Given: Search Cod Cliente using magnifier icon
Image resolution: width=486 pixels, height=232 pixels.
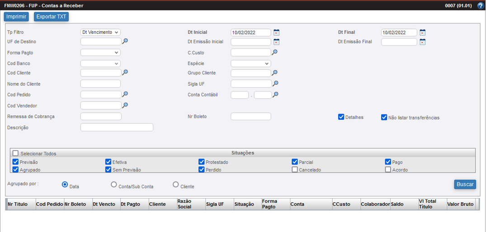Looking at the screenshot, I should [x=125, y=72].
